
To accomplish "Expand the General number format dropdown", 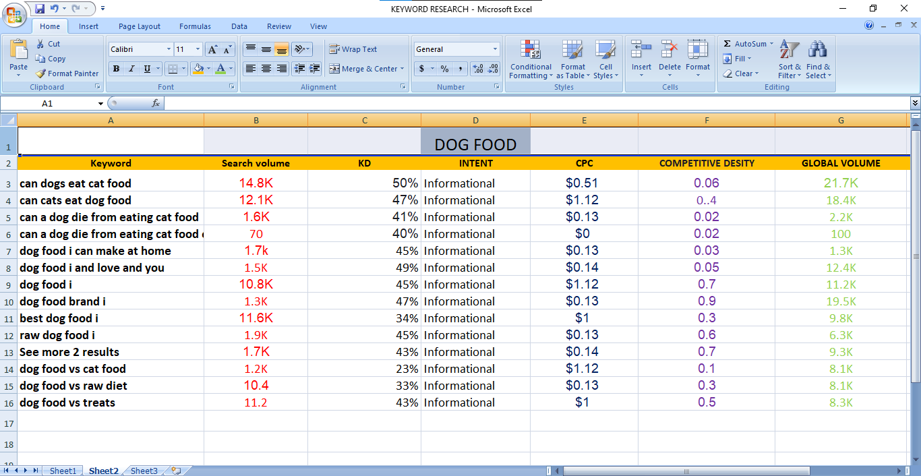I will (495, 49).
